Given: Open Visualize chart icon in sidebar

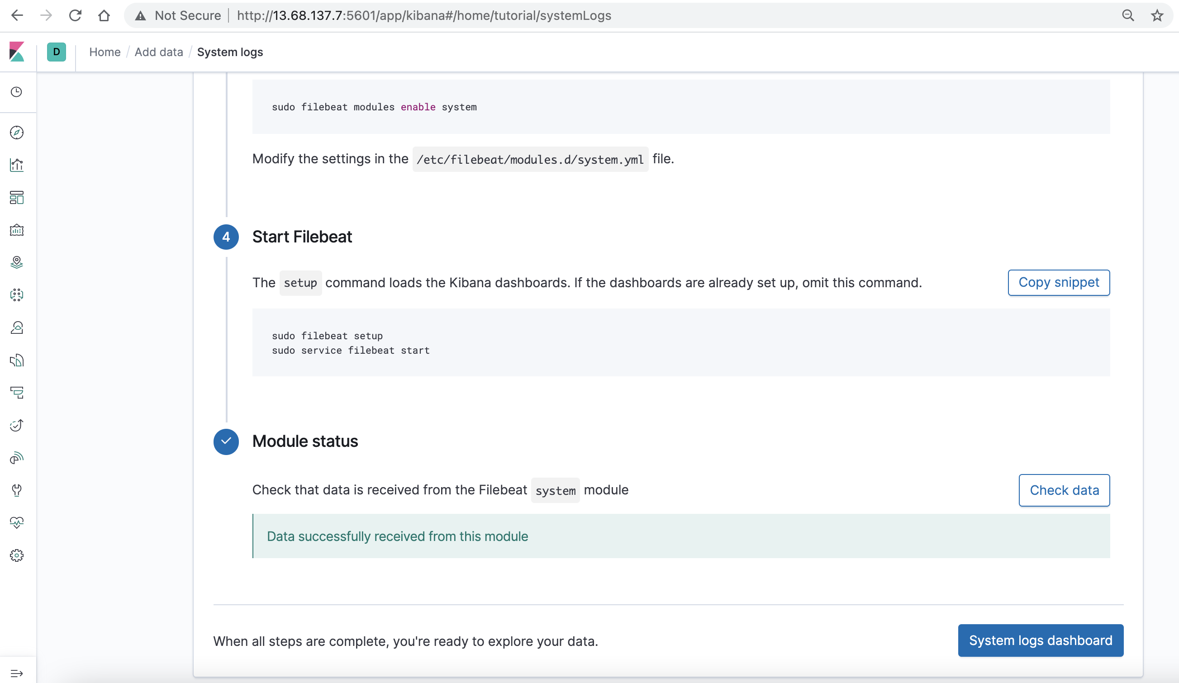Looking at the screenshot, I should coord(17,165).
